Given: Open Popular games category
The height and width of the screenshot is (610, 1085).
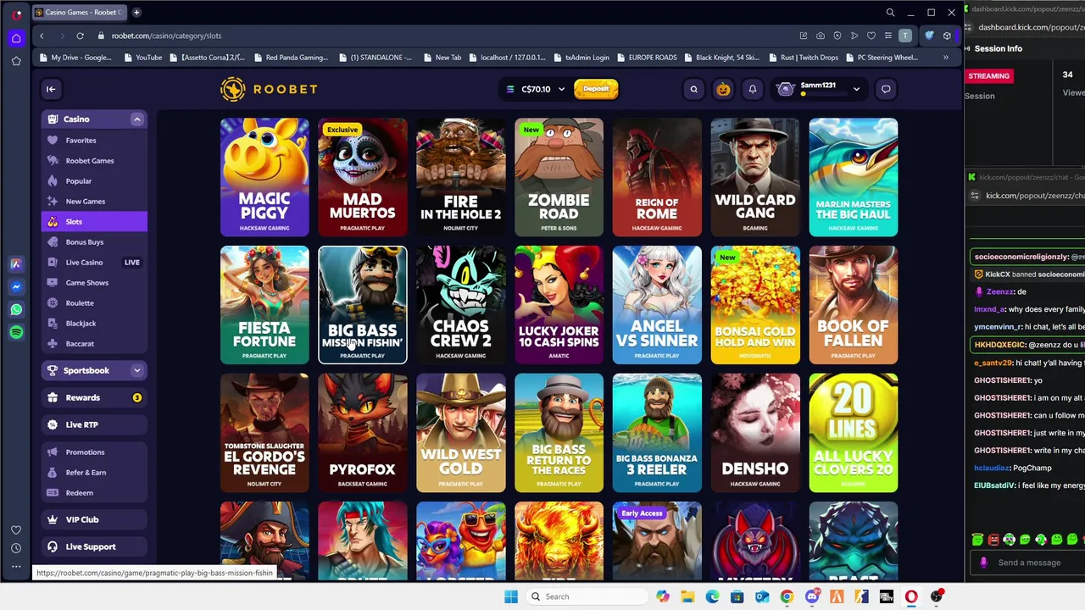Looking at the screenshot, I should (94, 180).
